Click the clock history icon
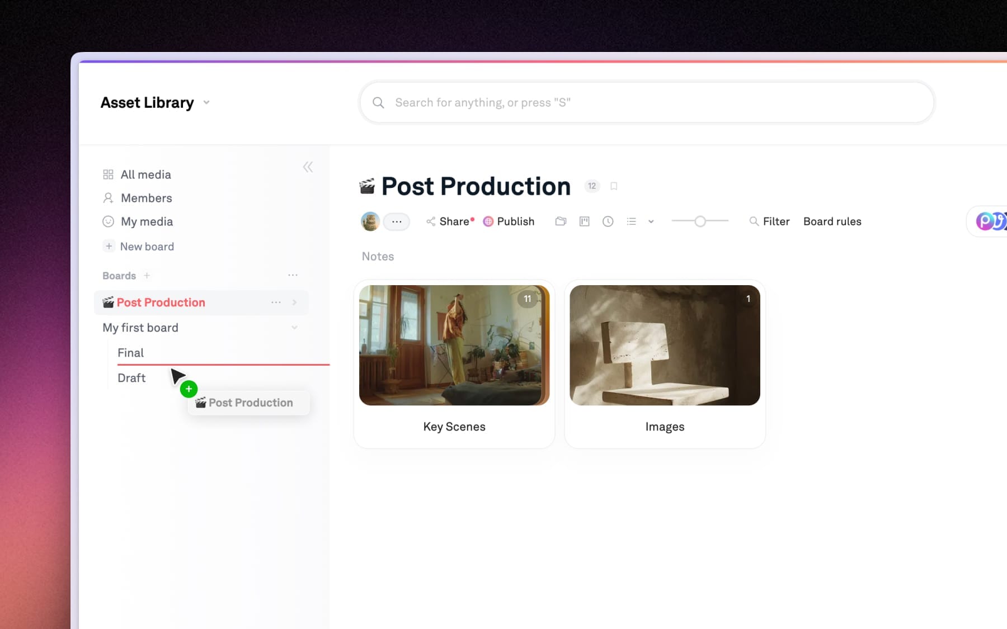Screen dimensions: 1007x629 (608, 221)
